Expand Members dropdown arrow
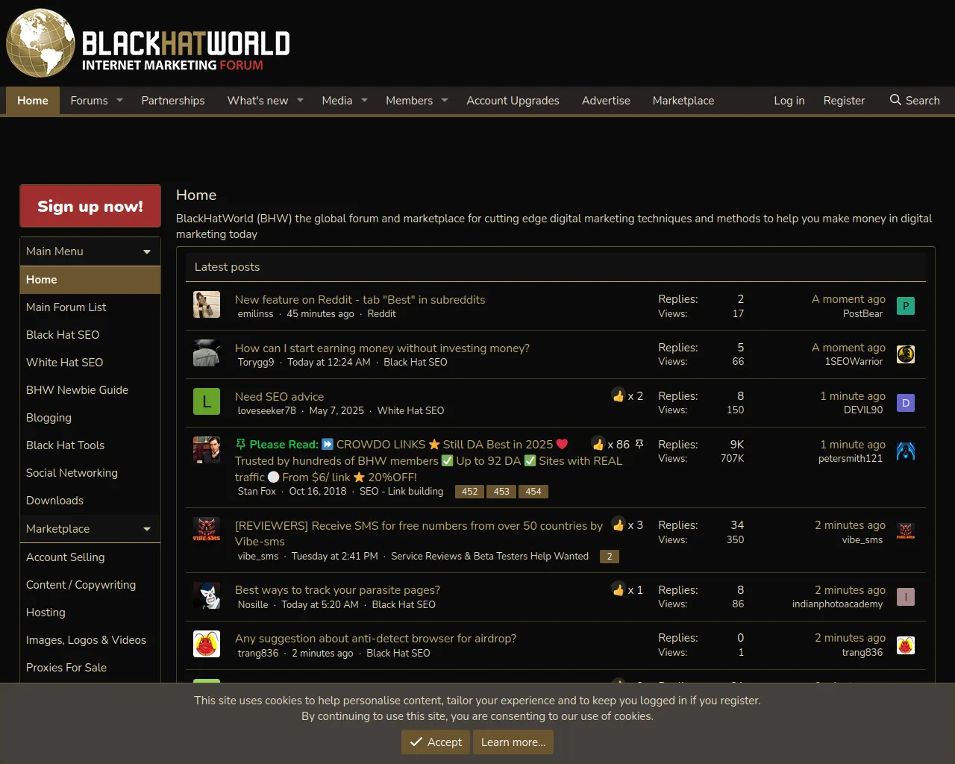955x764 pixels. [x=445, y=100]
